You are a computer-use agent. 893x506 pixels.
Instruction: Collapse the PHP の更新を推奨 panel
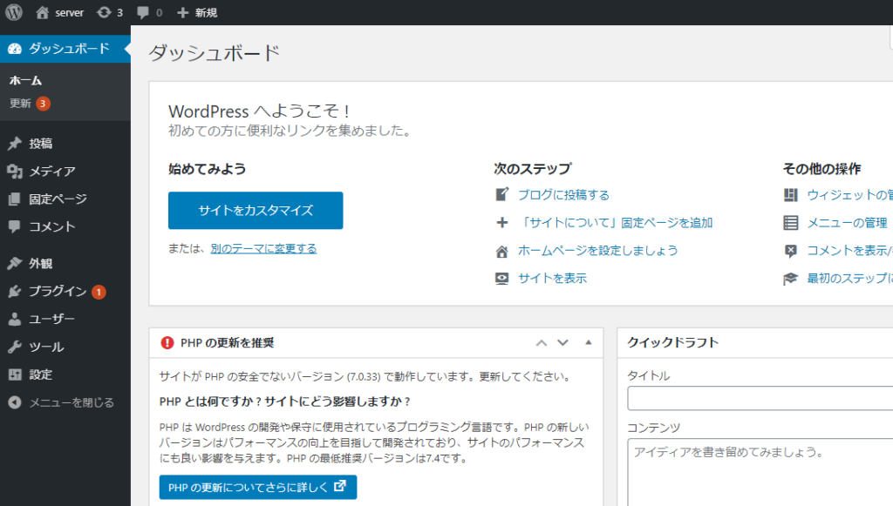click(589, 343)
